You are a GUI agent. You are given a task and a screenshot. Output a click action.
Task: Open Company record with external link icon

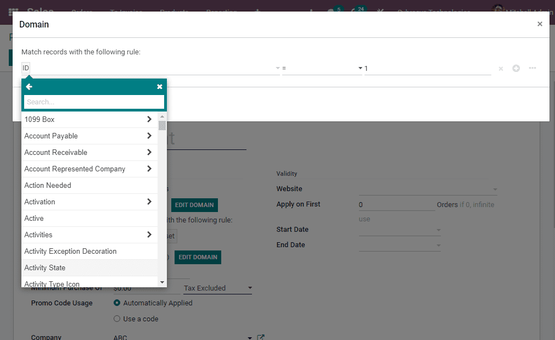(x=260, y=337)
